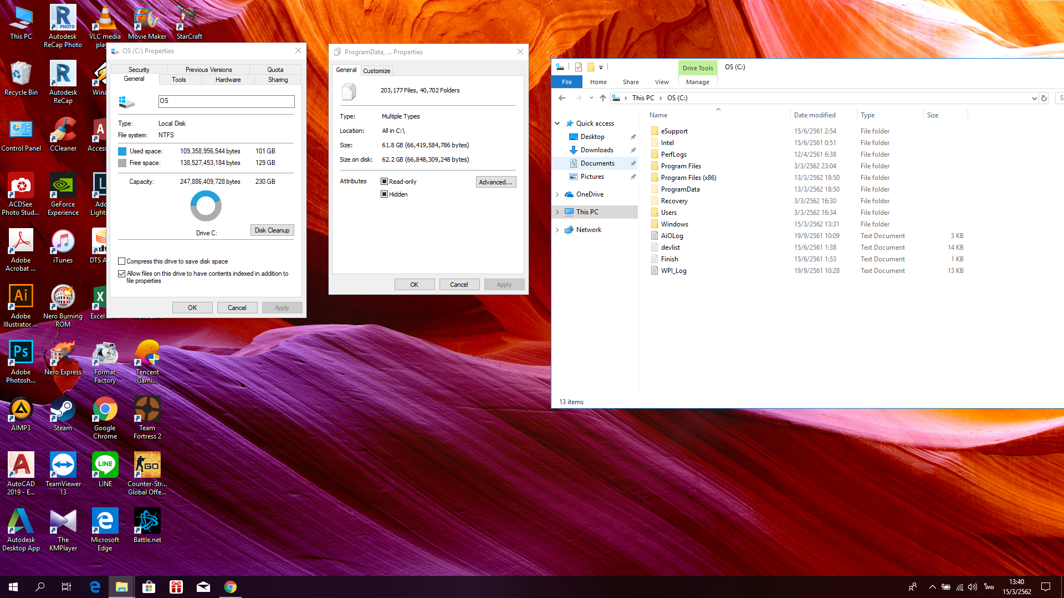The height and width of the screenshot is (598, 1064).
Task: Uncheck Allow files to have contents indexed
Action: 122,274
